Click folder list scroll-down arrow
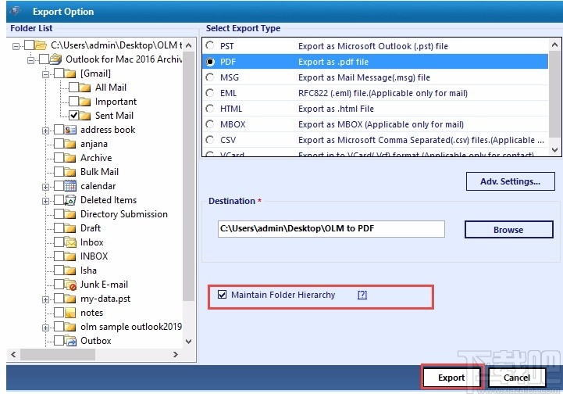 coord(188,341)
